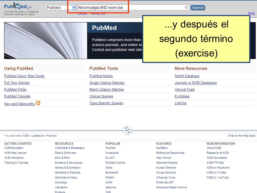Image resolution: width=257 pixels, height=193 pixels.
Task: Click the PubMed.gov logo
Action: click(18, 6)
